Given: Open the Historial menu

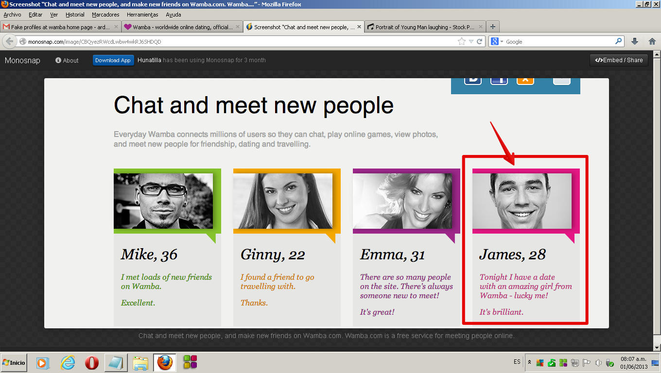Looking at the screenshot, I should [75, 15].
